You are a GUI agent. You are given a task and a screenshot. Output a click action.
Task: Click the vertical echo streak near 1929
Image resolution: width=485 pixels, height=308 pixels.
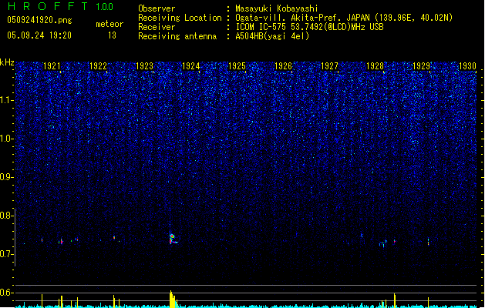[x=429, y=241]
